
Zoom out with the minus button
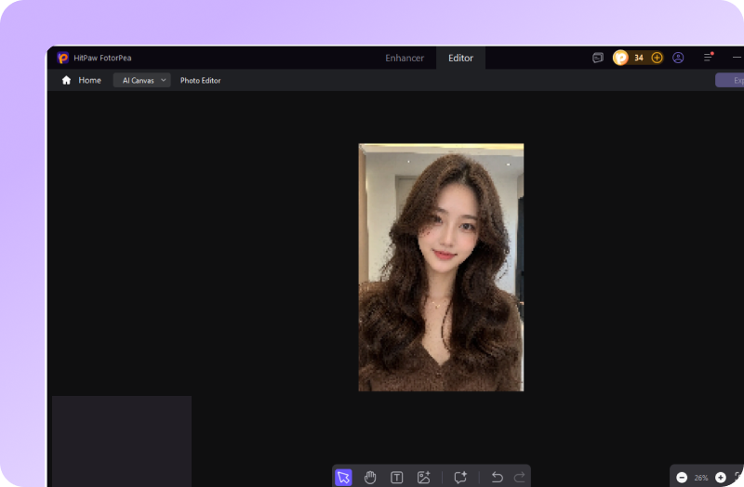pos(682,478)
